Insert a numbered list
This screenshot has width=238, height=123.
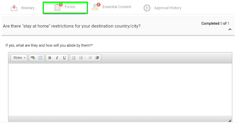point(74,58)
